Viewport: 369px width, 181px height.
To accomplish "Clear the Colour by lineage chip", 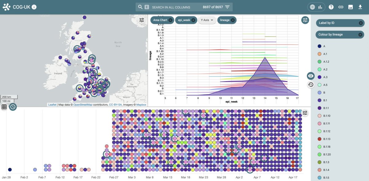I will [x=361, y=35].
